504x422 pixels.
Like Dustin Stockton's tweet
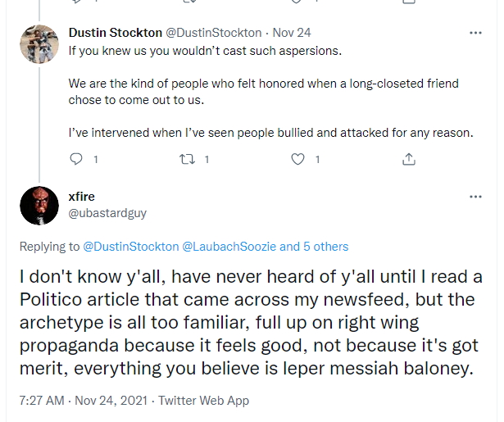tap(298, 160)
